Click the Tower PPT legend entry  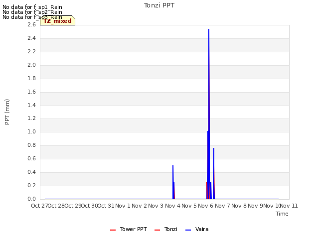coord(129,229)
